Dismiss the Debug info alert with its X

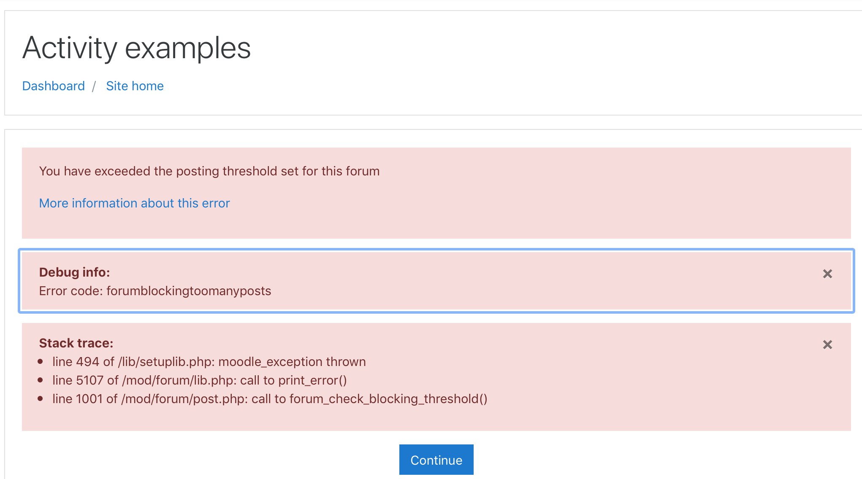click(x=827, y=274)
